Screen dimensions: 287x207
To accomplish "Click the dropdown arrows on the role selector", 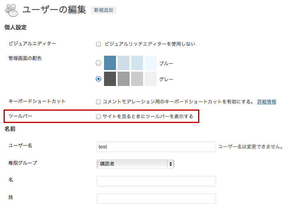I will (171, 164).
